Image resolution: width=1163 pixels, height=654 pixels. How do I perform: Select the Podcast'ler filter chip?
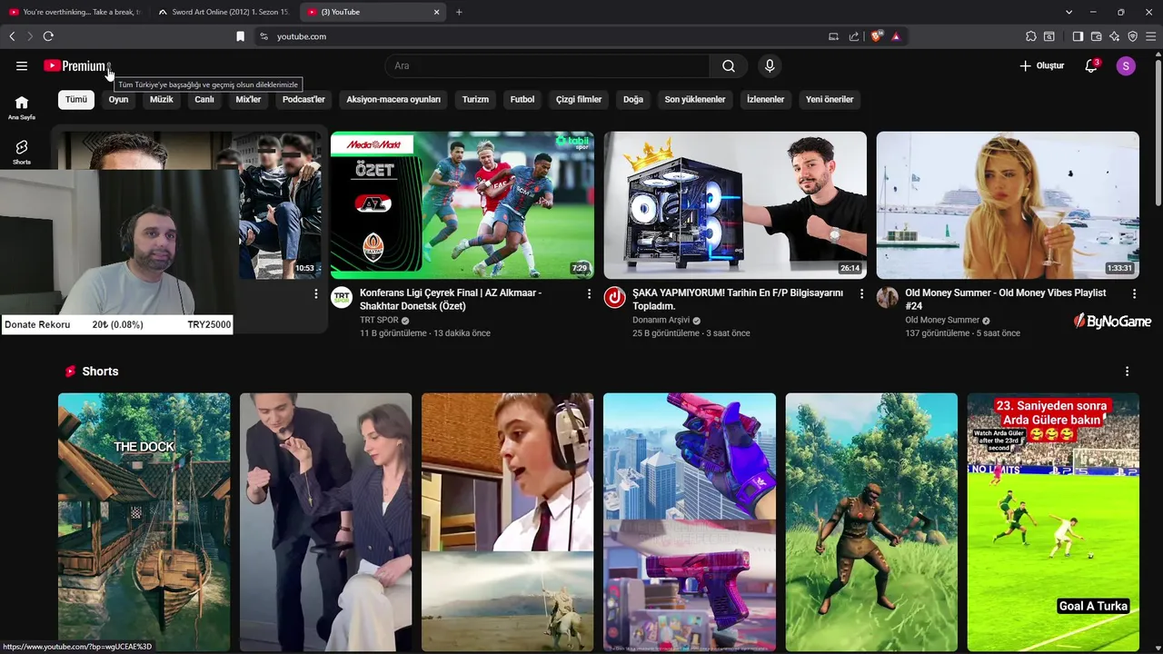pyautogui.click(x=303, y=99)
